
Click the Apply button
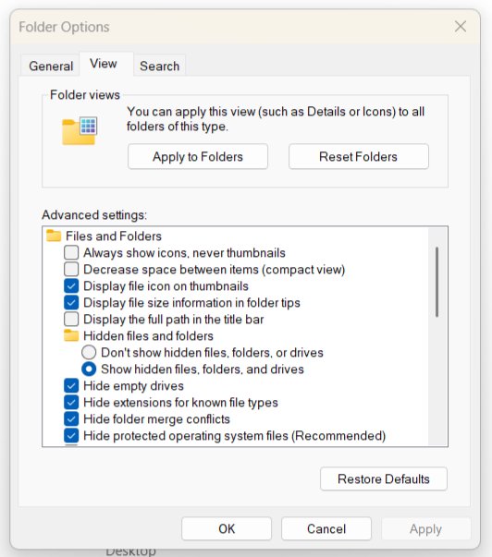click(x=425, y=528)
